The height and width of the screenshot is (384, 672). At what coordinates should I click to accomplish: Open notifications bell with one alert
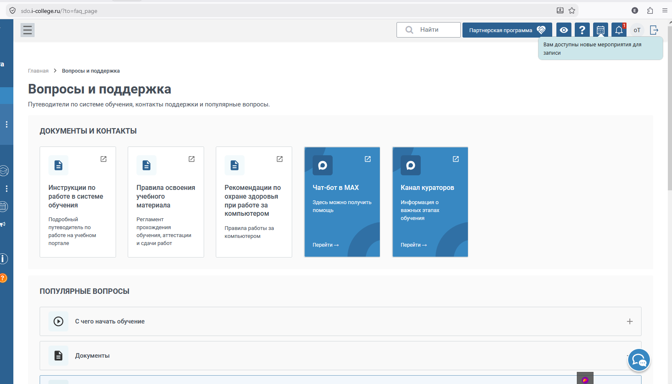coord(619,30)
